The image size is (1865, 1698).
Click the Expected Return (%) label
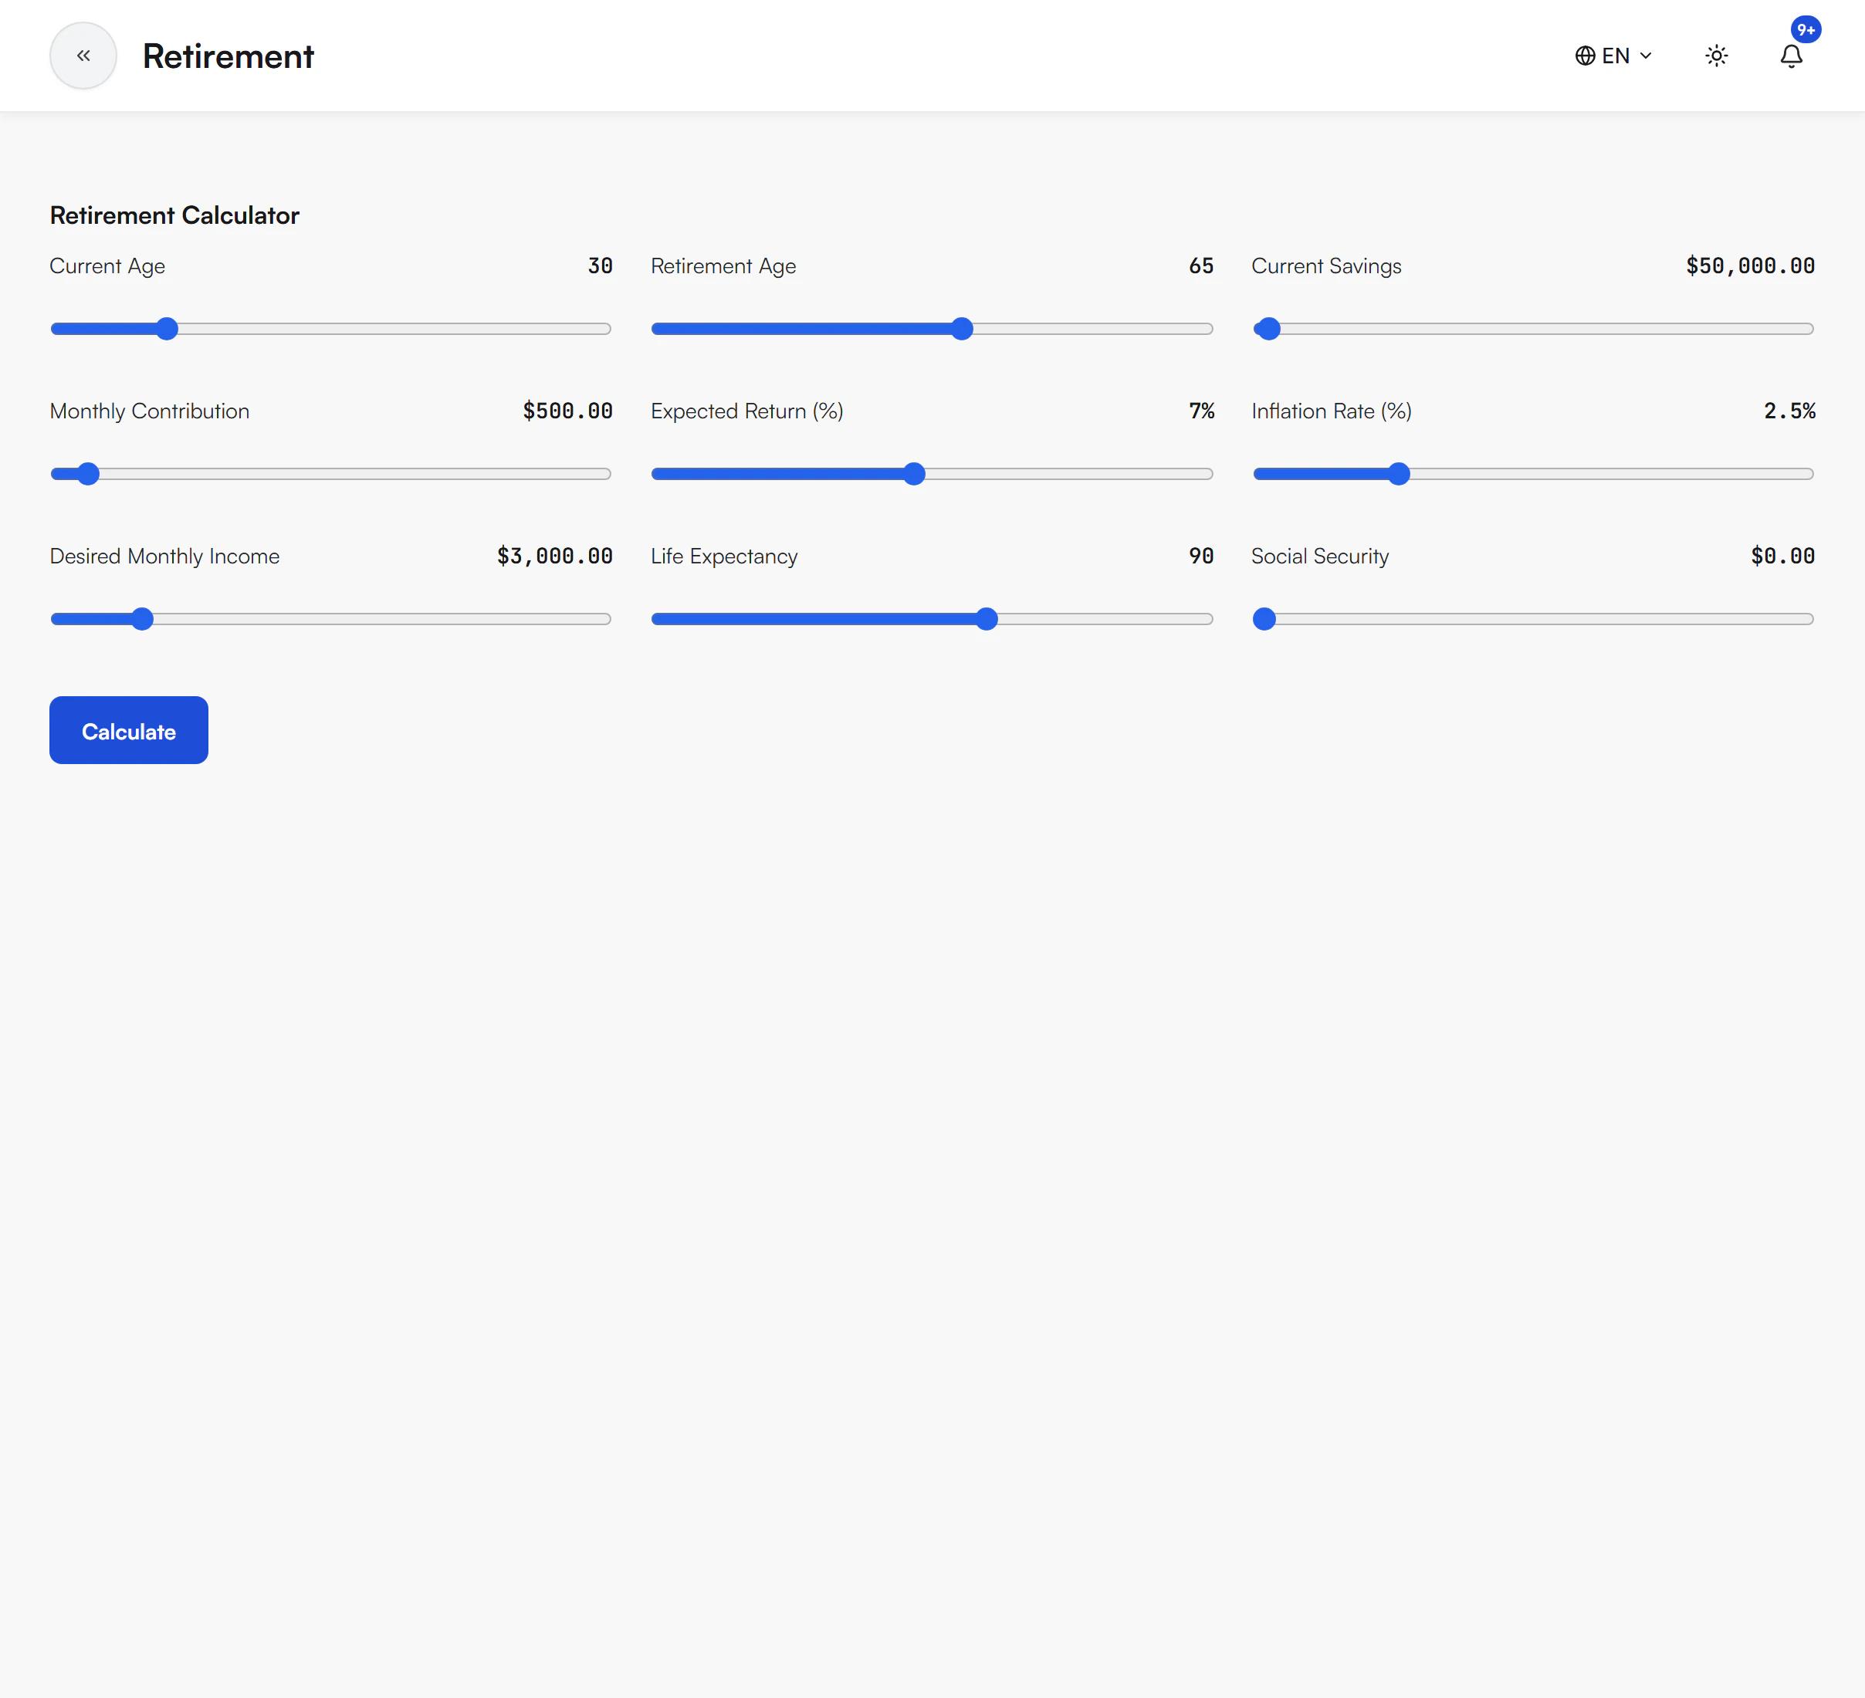tap(747, 411)
